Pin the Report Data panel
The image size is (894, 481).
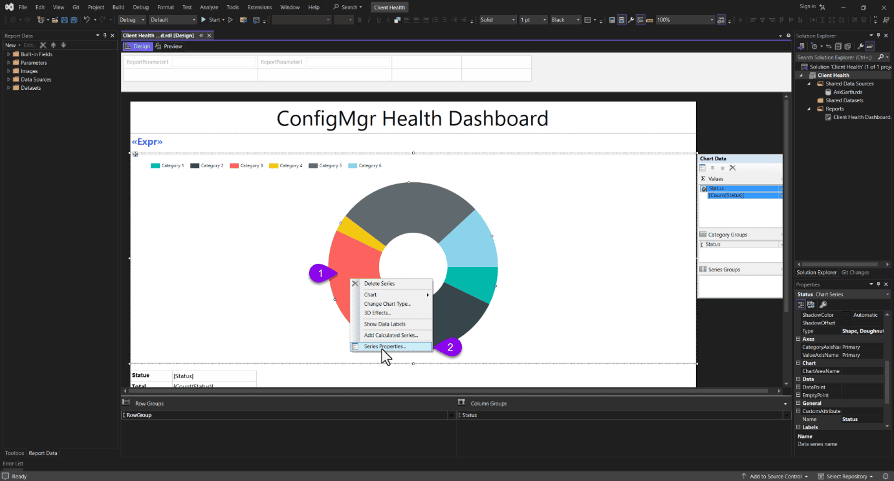pos(105,36)
